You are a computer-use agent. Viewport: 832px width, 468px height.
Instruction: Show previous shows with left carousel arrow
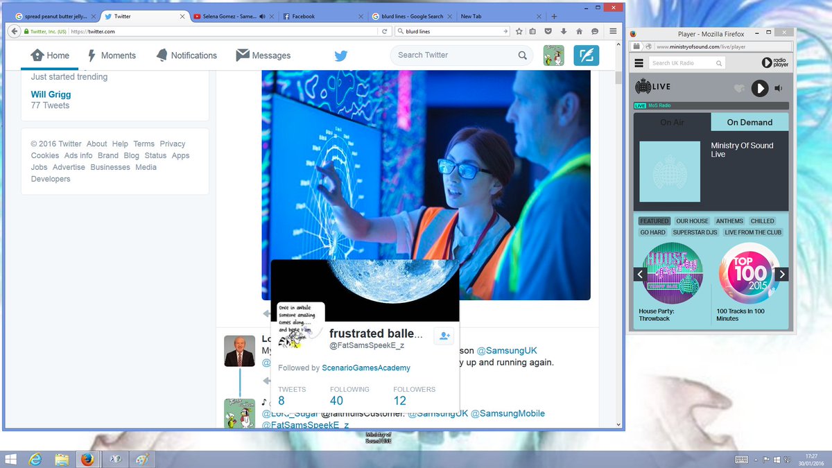[641, 275]
